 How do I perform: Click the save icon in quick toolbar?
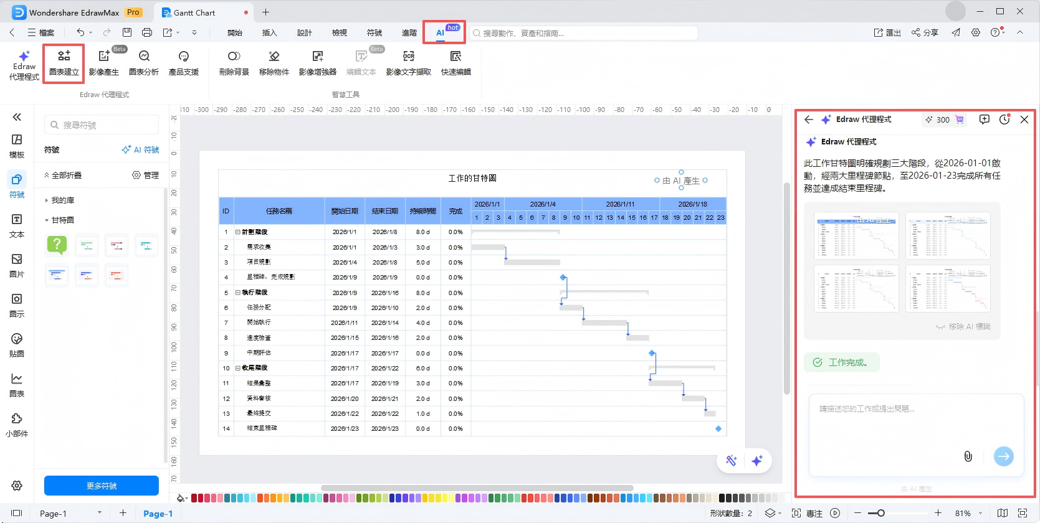pos(127,32)
